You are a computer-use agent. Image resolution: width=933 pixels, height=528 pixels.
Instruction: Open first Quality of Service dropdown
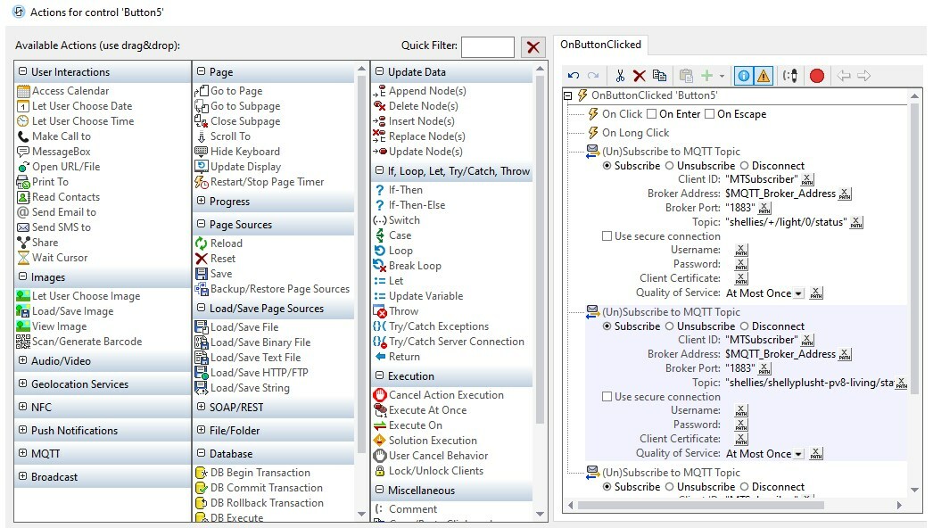pyautogui.click(x=798, y=294)
